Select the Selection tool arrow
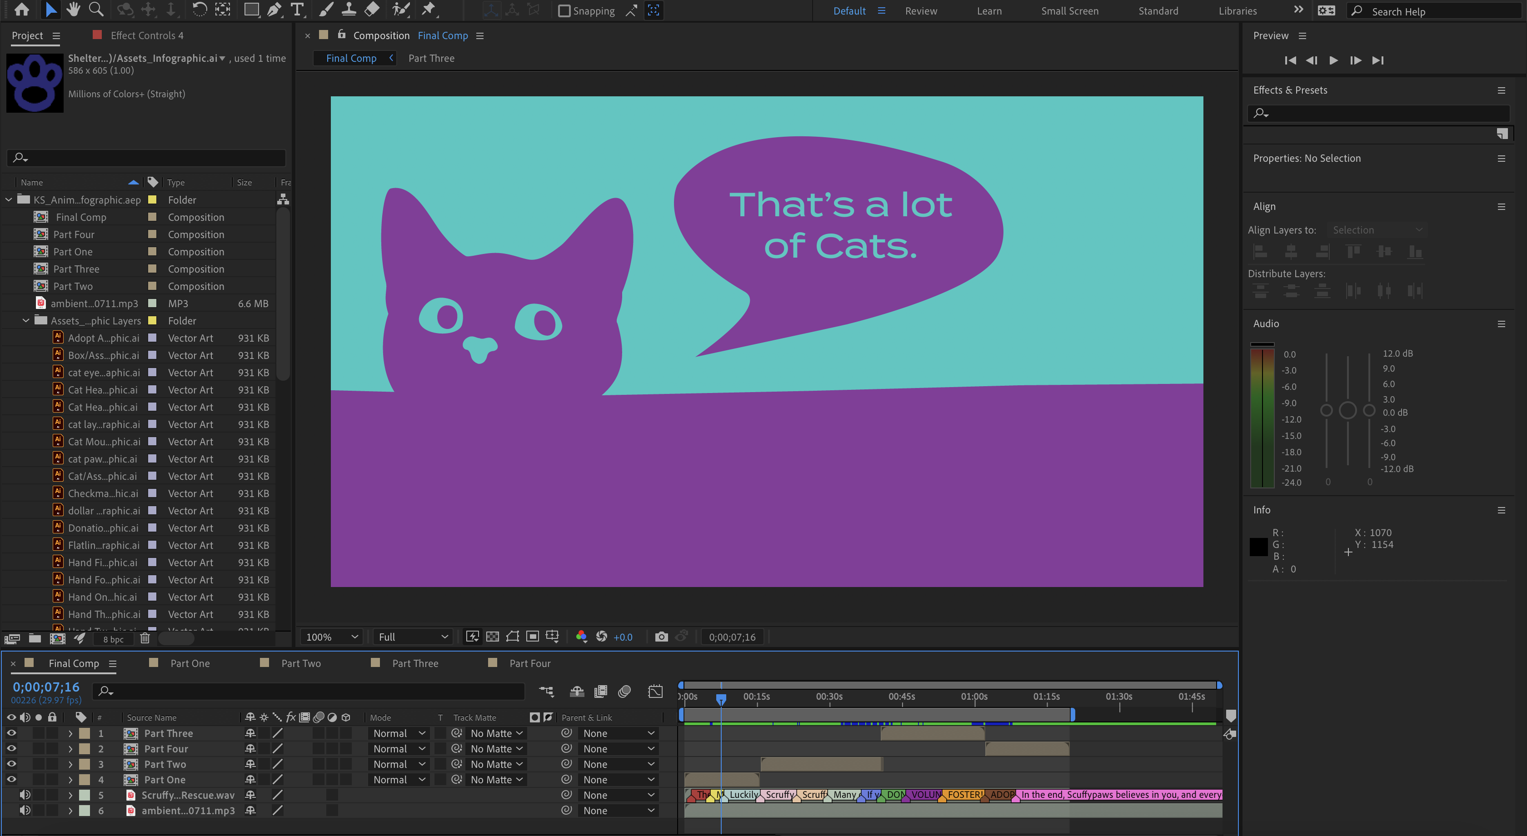Screen dimensions: 1527x836 (x=50, y=10)
